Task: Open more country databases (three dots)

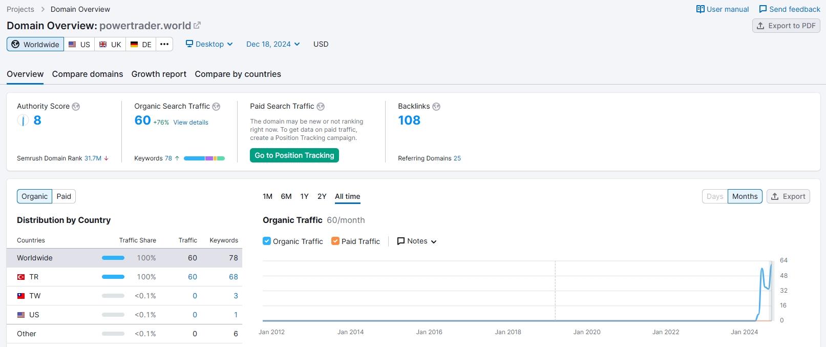Action: (x=164, y=44)
